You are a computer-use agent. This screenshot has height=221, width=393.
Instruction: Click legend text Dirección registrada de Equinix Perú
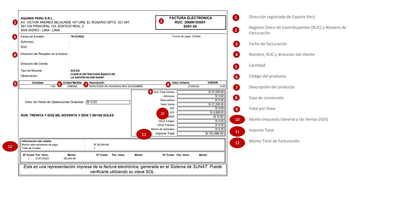pyautogui.click(x=282, y=17)
